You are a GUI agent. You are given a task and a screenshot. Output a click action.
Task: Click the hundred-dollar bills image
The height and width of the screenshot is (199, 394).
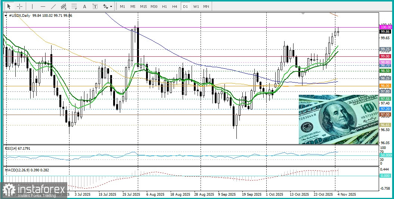338,119
